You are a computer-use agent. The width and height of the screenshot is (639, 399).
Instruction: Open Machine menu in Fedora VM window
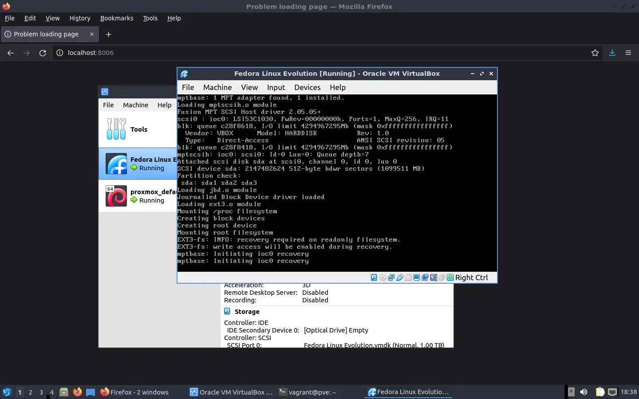point(217,87)
